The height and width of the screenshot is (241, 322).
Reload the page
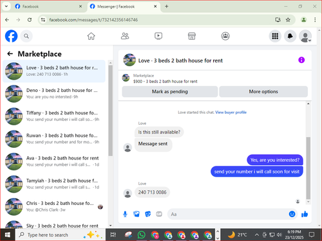30,20
